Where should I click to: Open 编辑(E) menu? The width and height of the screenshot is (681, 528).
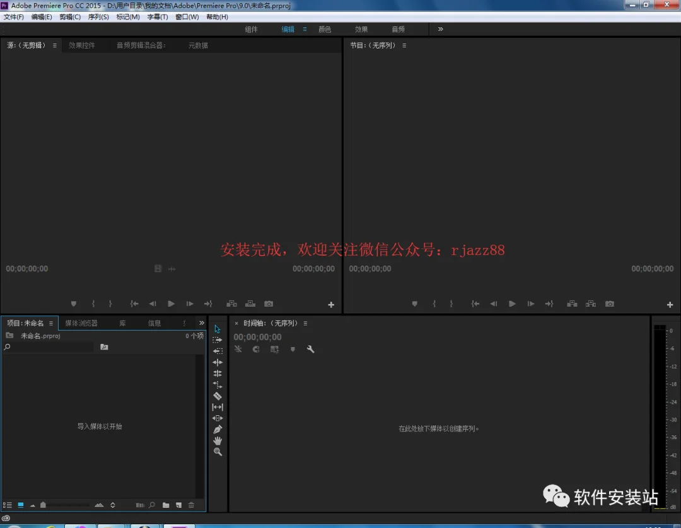(42, 17)
